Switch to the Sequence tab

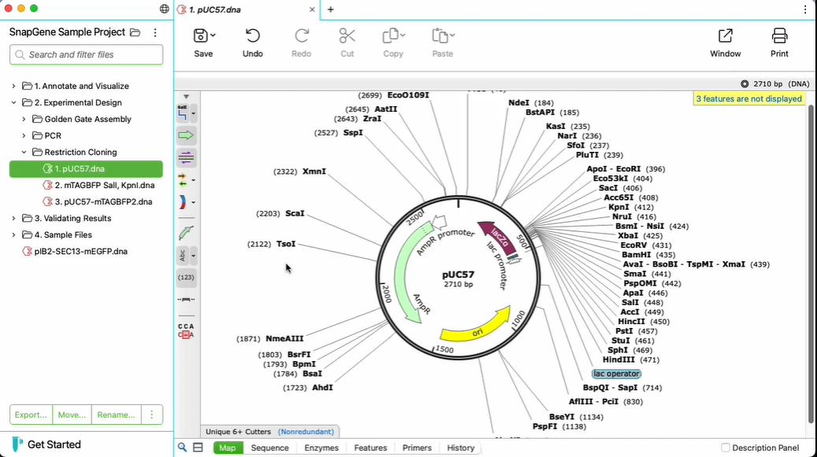click(269, 448)
